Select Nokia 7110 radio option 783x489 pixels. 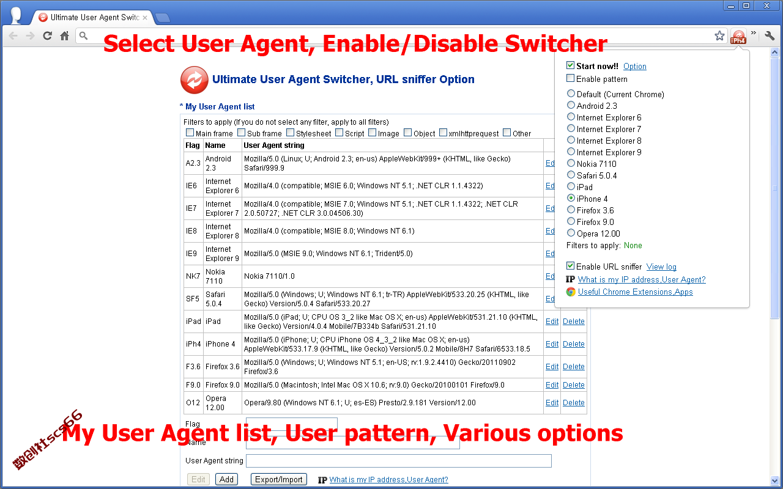(571, 163)
